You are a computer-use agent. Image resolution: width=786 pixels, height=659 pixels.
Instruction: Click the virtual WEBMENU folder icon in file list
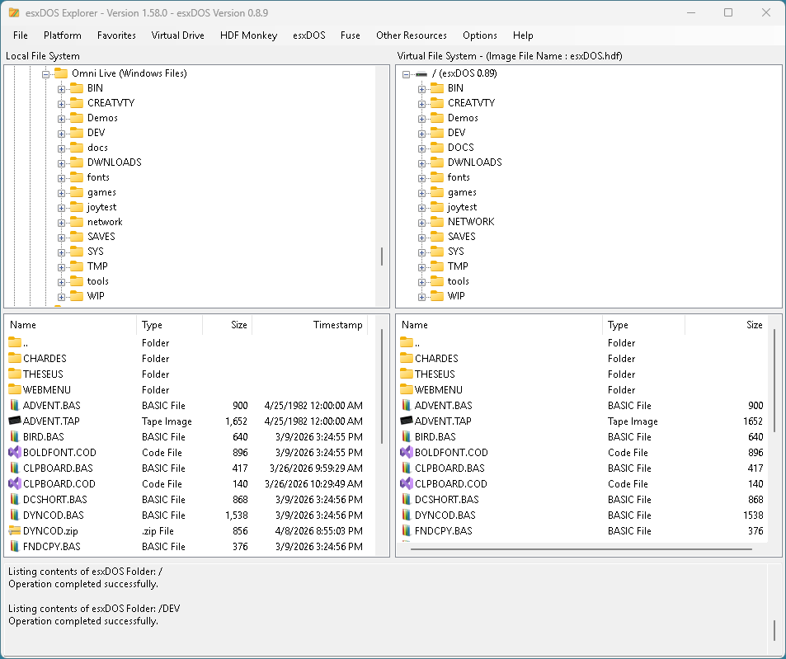pos(407,389)
